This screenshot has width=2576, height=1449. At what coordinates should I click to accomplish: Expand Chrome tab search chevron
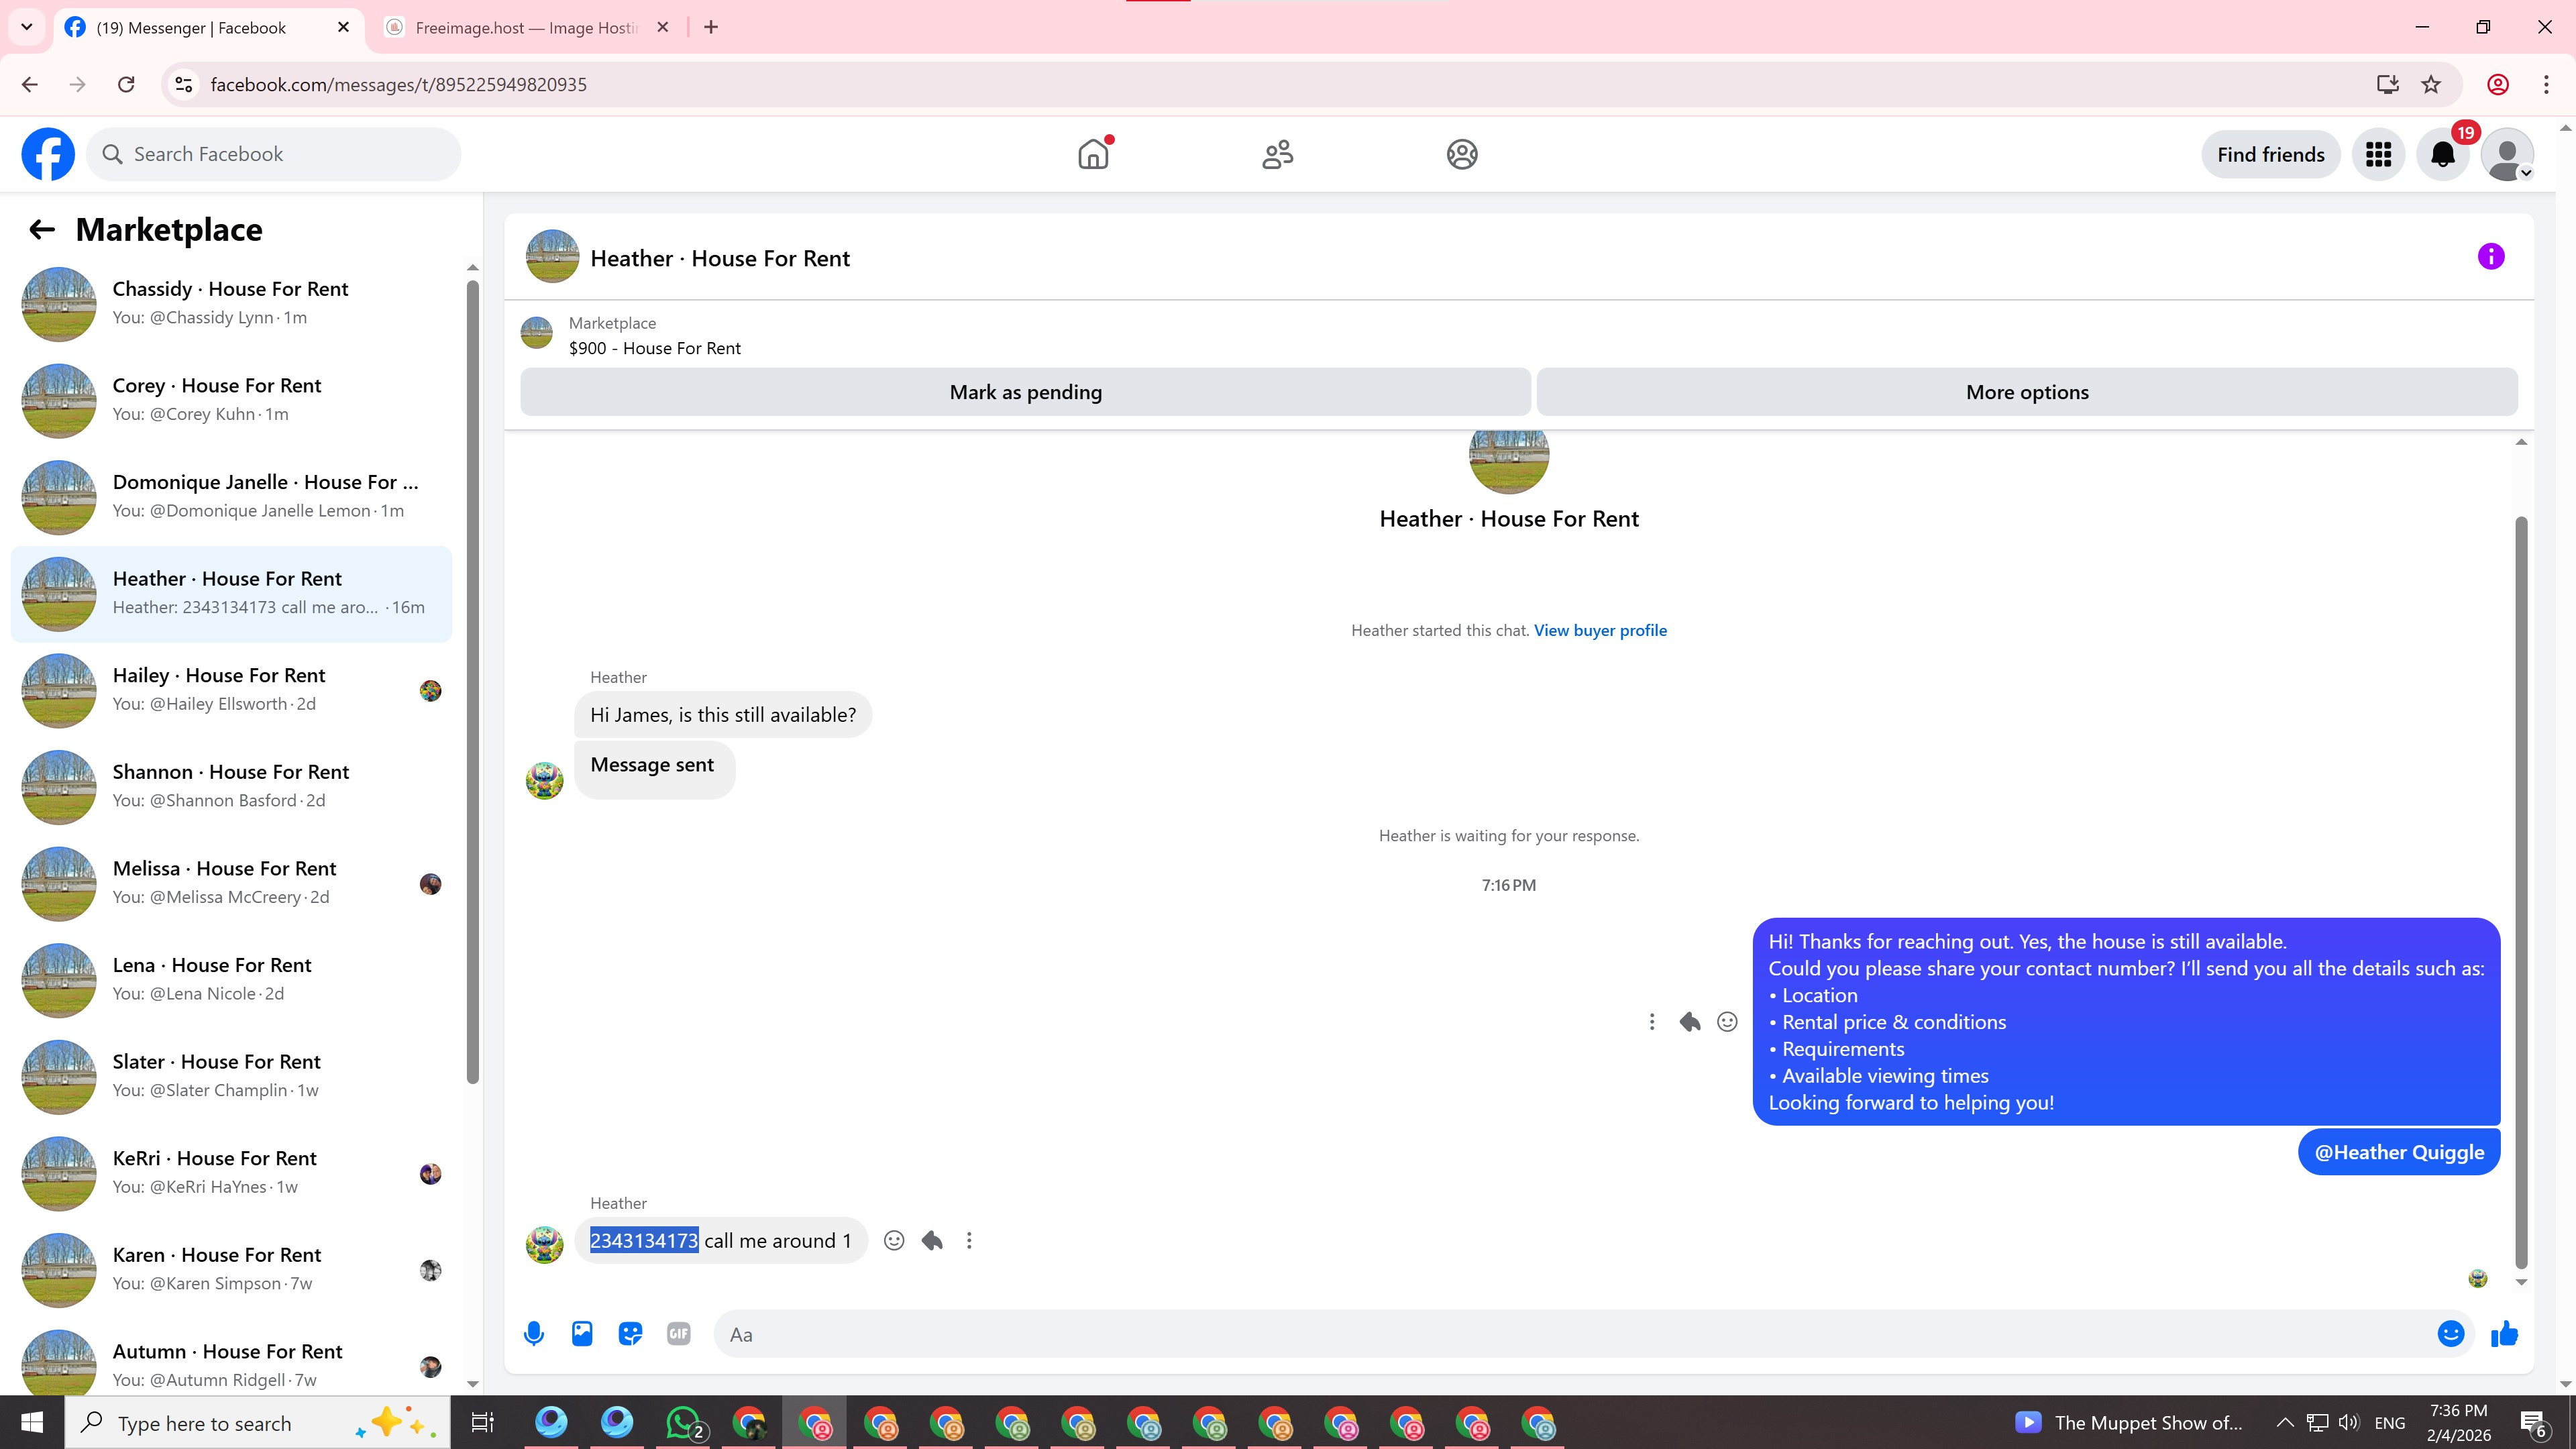pyautogui.click(x=27, y=27)
